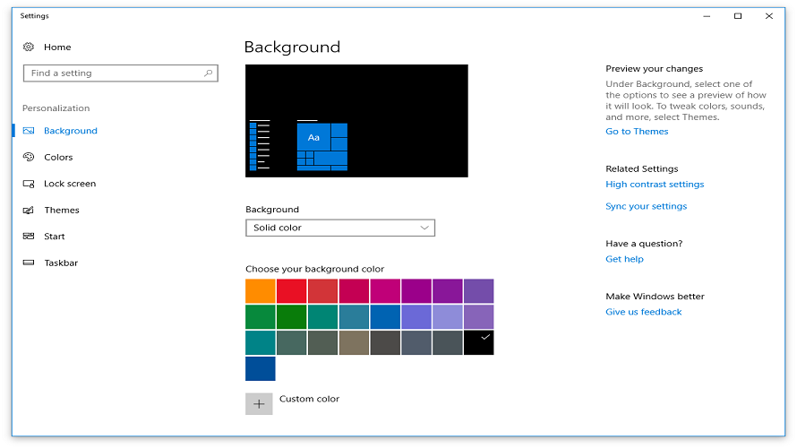Pick the first green swatch in second row
The image size is (797, 448).
tap(261, 317)
